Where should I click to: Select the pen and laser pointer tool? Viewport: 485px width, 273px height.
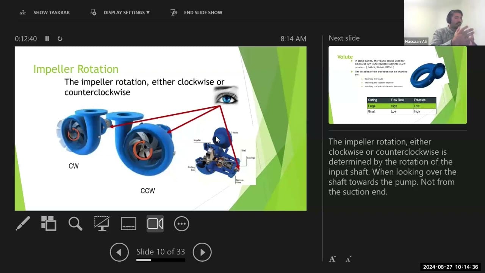[x=23, y=224]
